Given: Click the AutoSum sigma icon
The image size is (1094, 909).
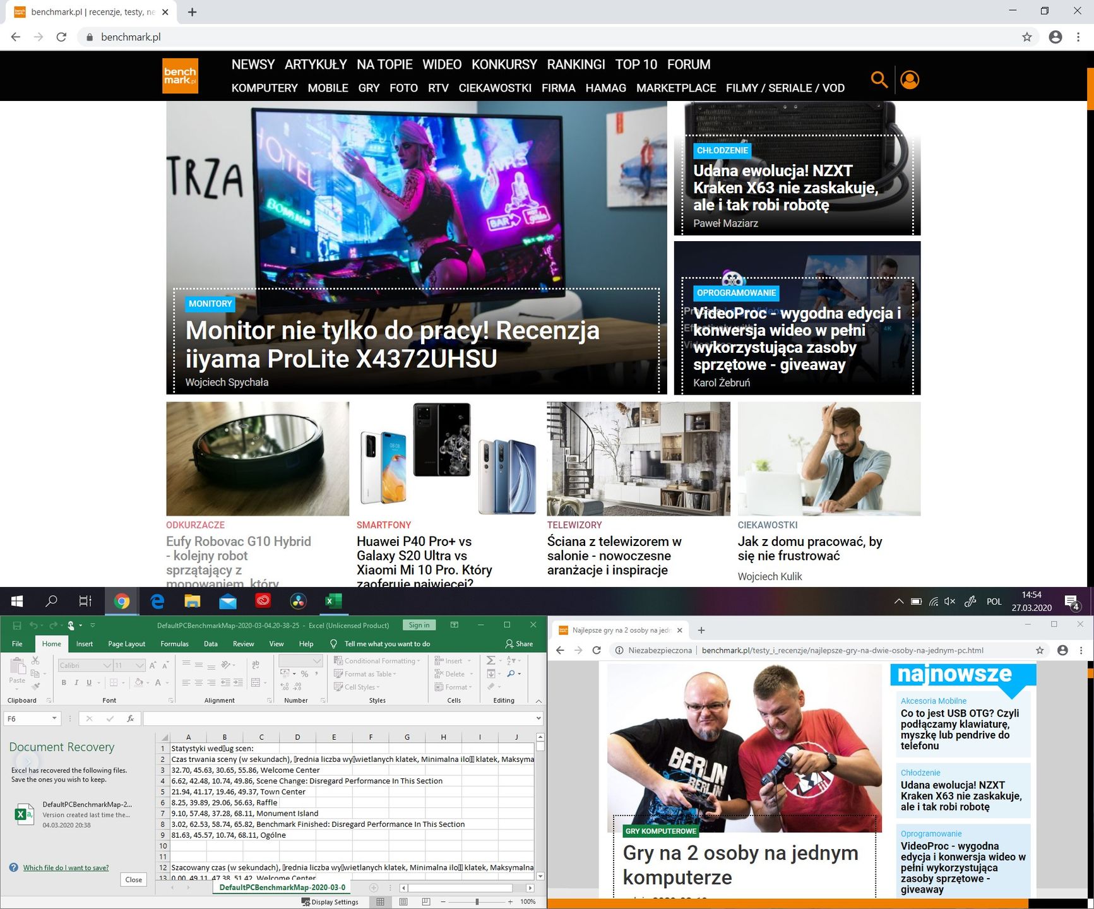Looking at the screenshot, I should click(491, 660).
